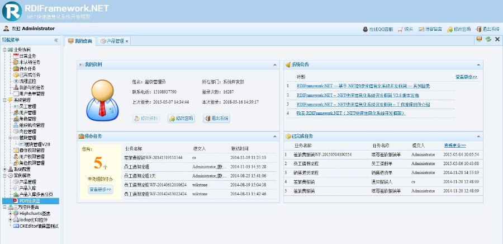The height and width of the screenshot is (244, 503).
Task: Open the 购买 RDIFramework.NET announcement link
Action: click(x=352, y=114)
